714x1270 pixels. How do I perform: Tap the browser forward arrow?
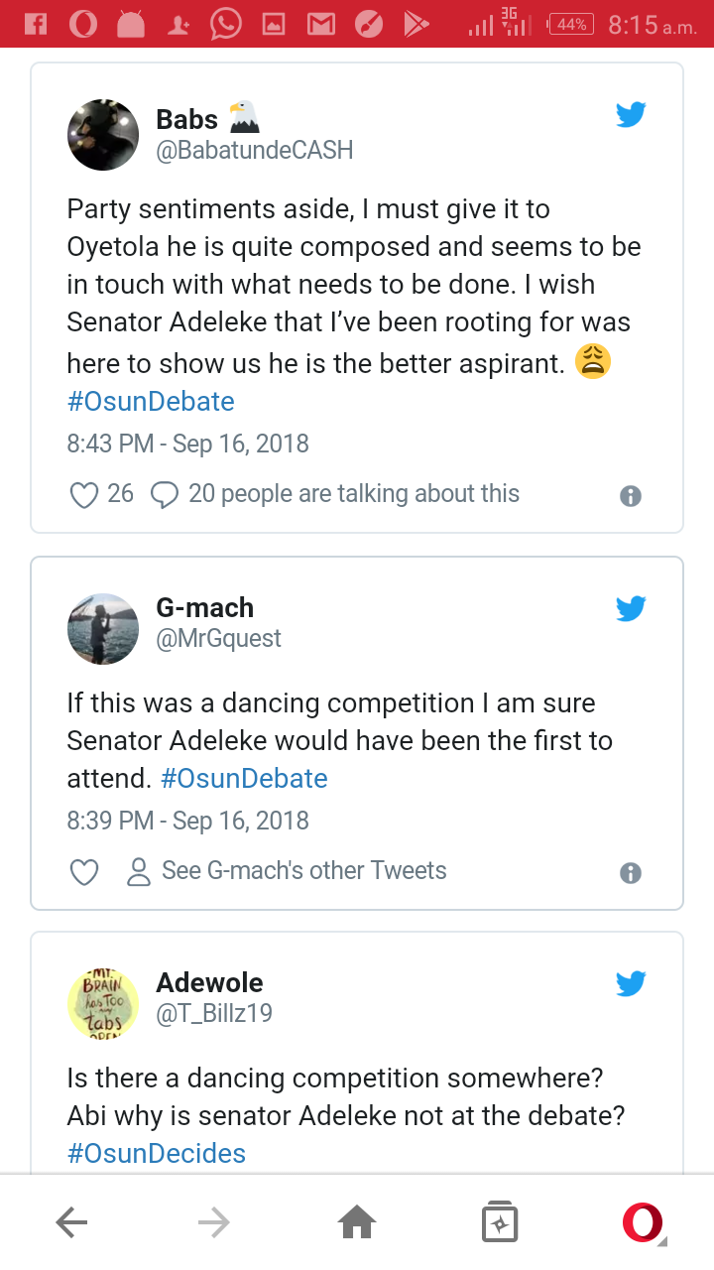pos(213,1222)
